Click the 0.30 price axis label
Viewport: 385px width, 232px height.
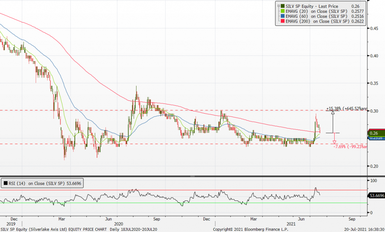click(374, 111)
